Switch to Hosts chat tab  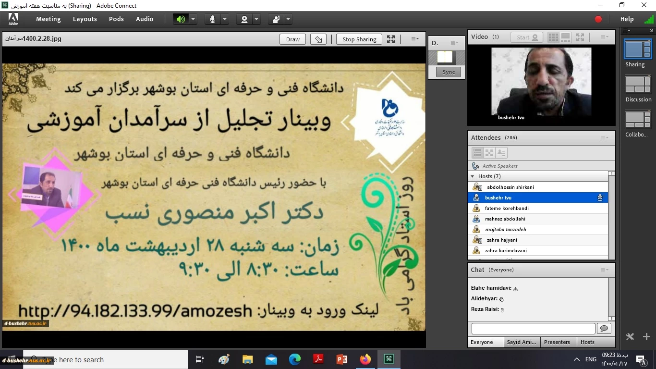point(595,342)
